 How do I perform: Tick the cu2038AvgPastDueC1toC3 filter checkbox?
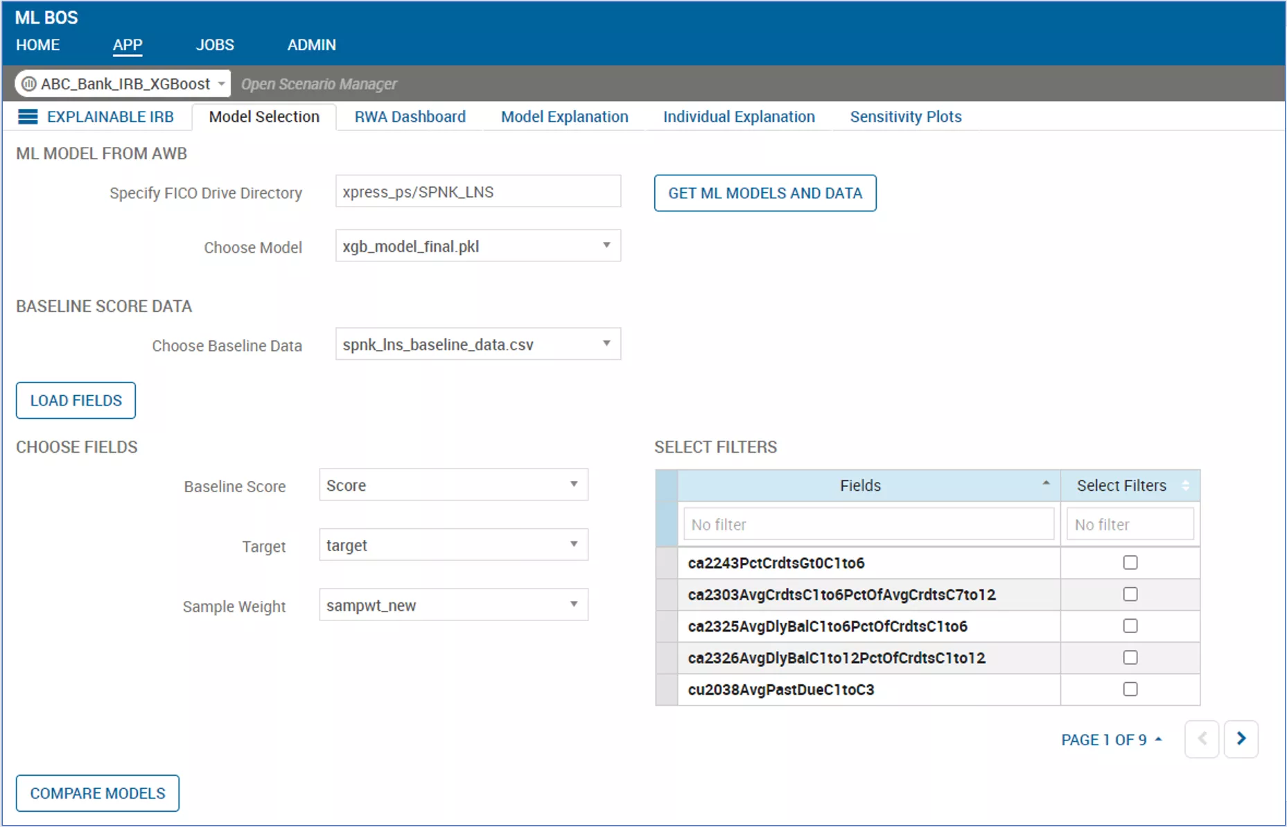pyautogui.click(x=1130, y=689)
